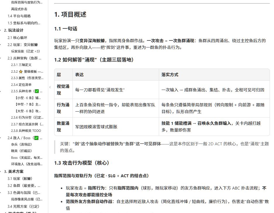The height and width of the screenshot is (213, 274).
Task: Go to 环境敌人 outline entry
Action: [27, 164]
